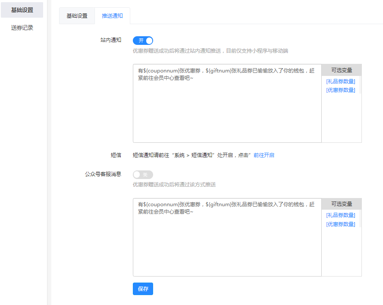383x305 pixels.
Task: Switch to the 基础设置 tab
Action: pos(77,16)
